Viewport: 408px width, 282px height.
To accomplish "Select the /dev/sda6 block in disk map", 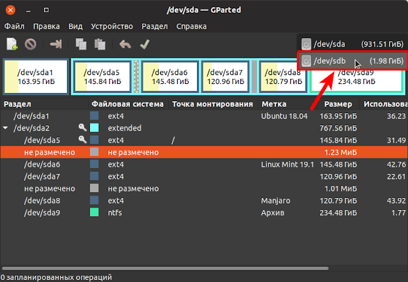I will pyautogui.click(x=170, y=76).
